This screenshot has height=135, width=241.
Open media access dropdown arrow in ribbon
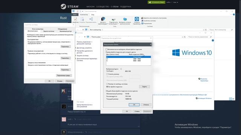108,24
